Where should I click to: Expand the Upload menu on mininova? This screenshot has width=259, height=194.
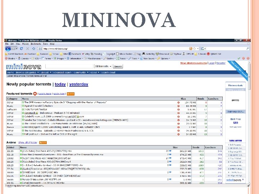point(46,73)
